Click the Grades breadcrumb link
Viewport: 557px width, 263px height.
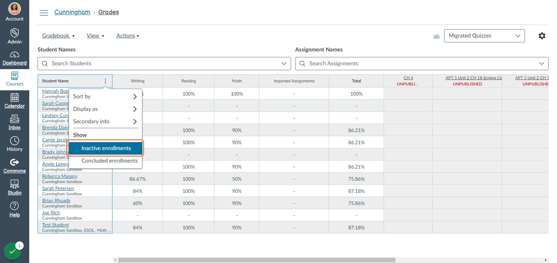109,12
